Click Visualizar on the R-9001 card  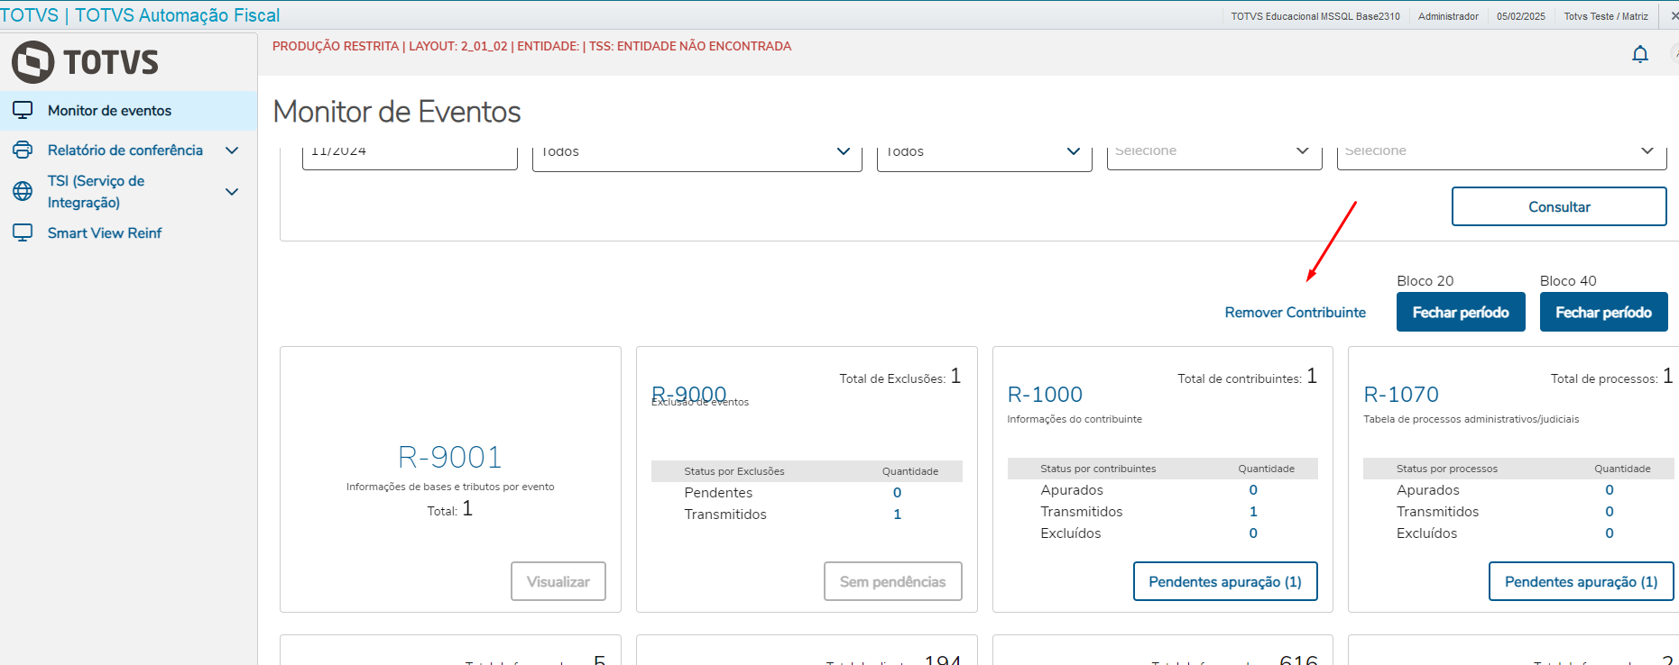pos(558,581)
